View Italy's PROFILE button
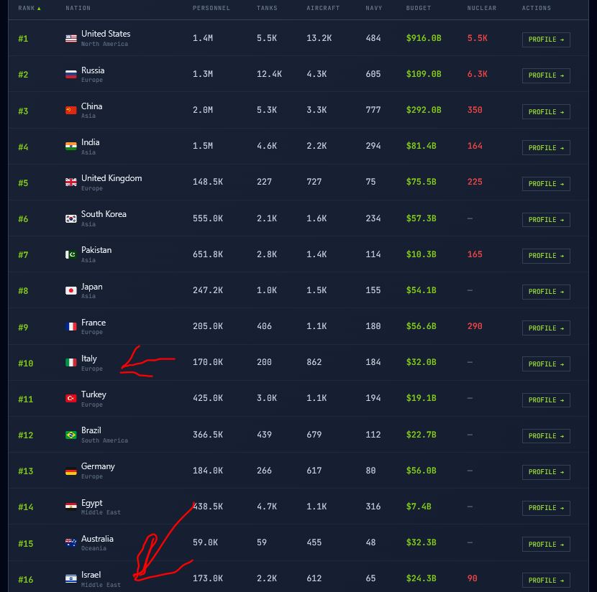The height and width of the screenshot is (592, 597). click(546, 364)
